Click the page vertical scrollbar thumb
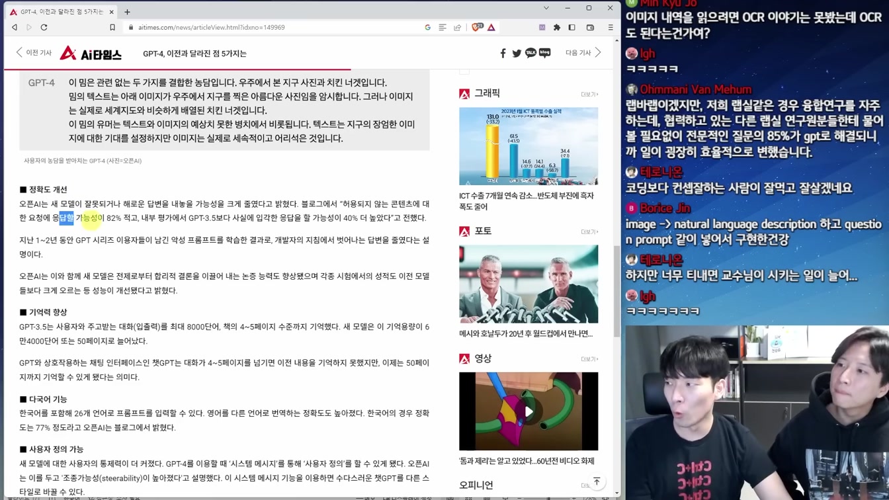This screenshot has width=889, height=500. [x=616, y=291]
